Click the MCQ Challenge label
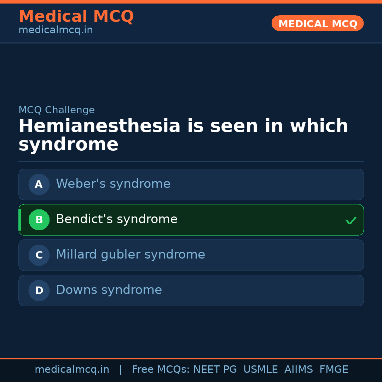The height and width of the screenshot is (382, 382). [57, 110]
